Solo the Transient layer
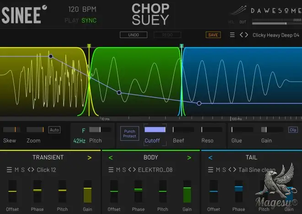Viewport: 302px width, 214px height. [x=23, y=170]
